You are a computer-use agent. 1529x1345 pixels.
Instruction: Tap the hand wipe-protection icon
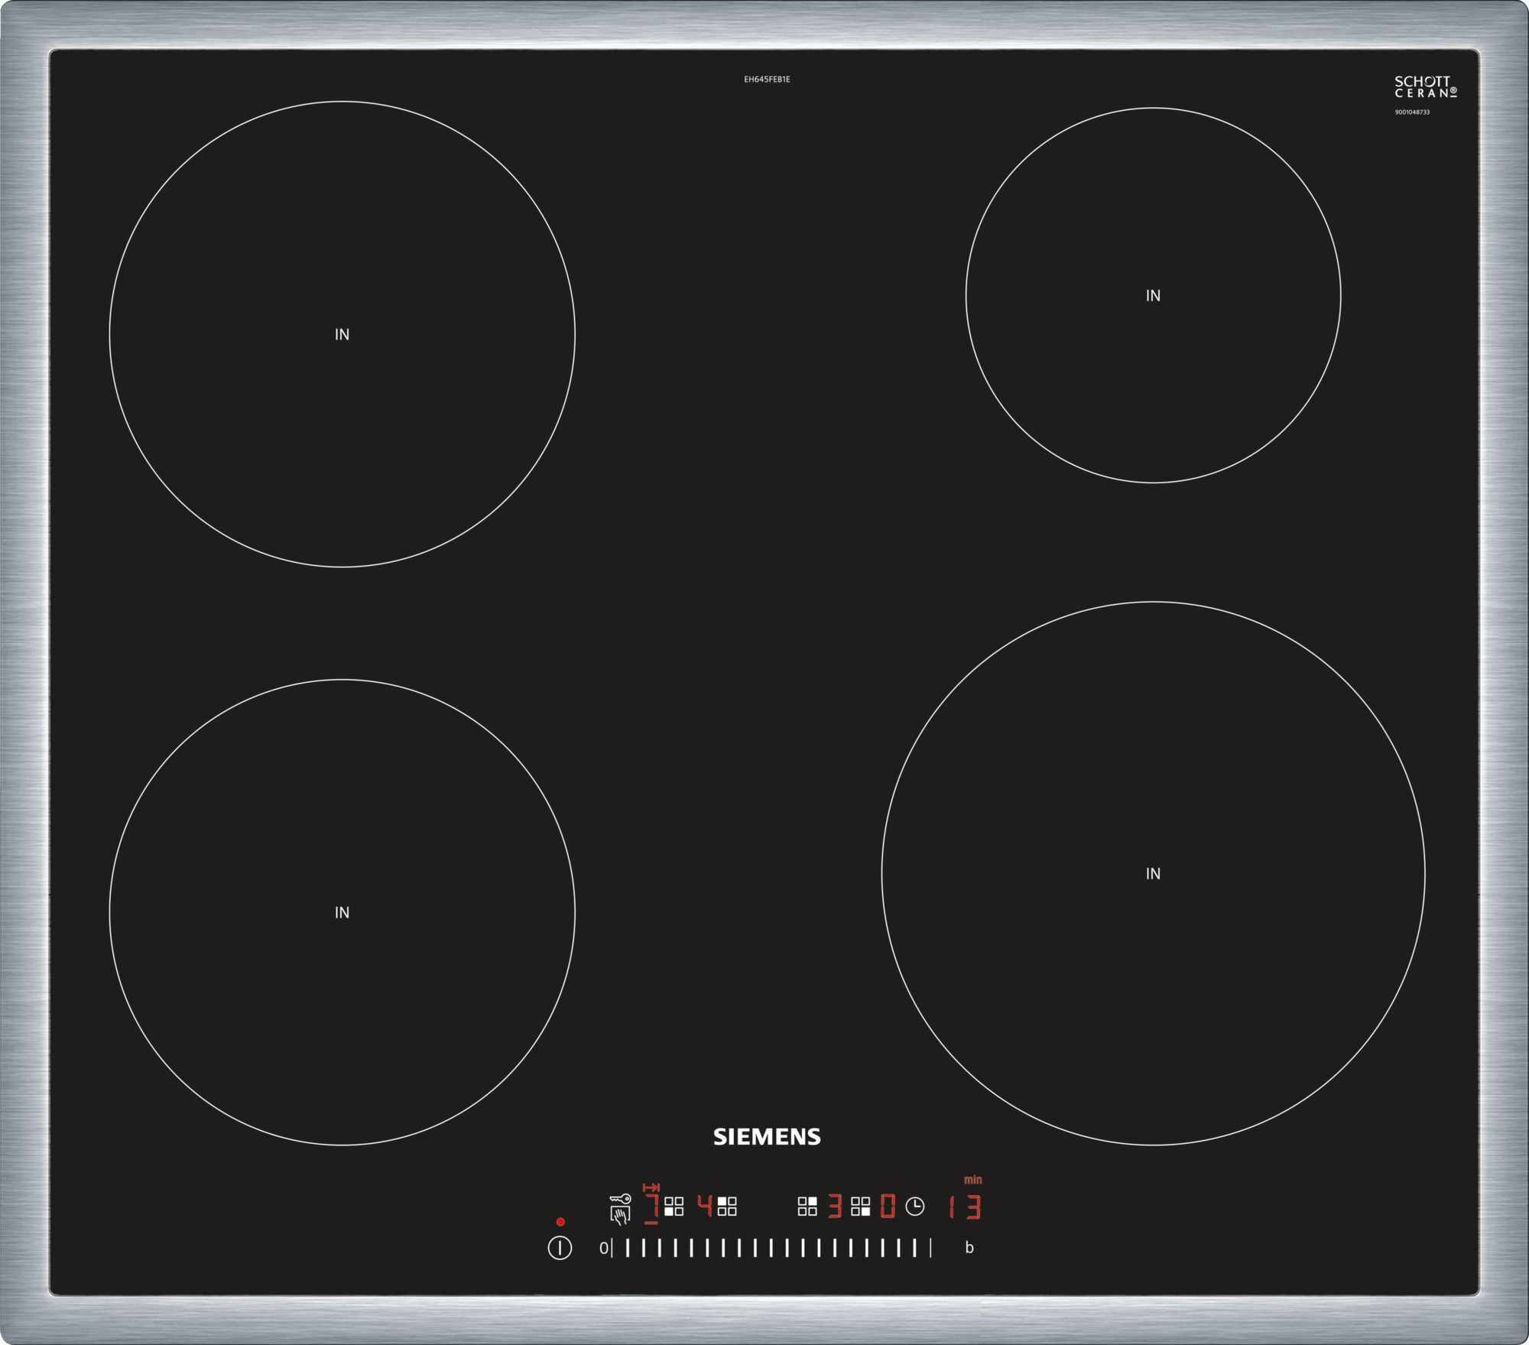[620, 1214]
